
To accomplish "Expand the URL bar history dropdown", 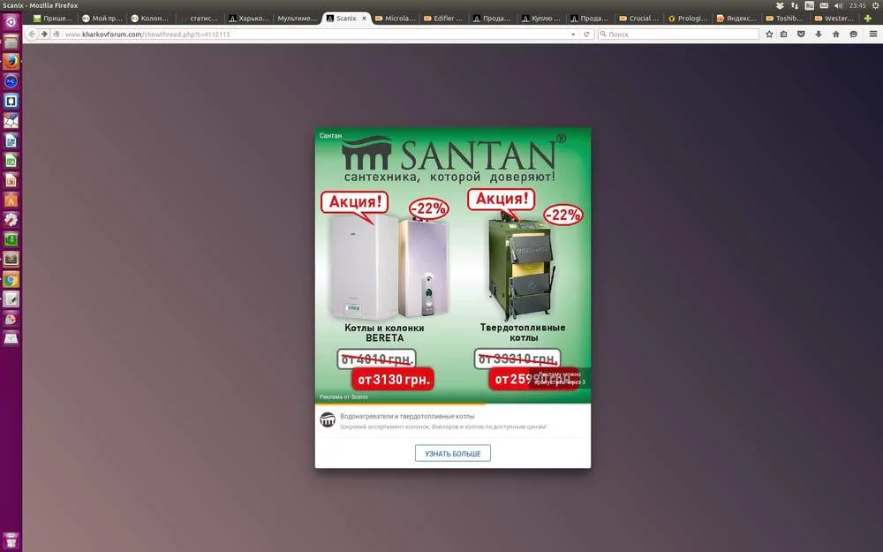I will coord(573,34).
